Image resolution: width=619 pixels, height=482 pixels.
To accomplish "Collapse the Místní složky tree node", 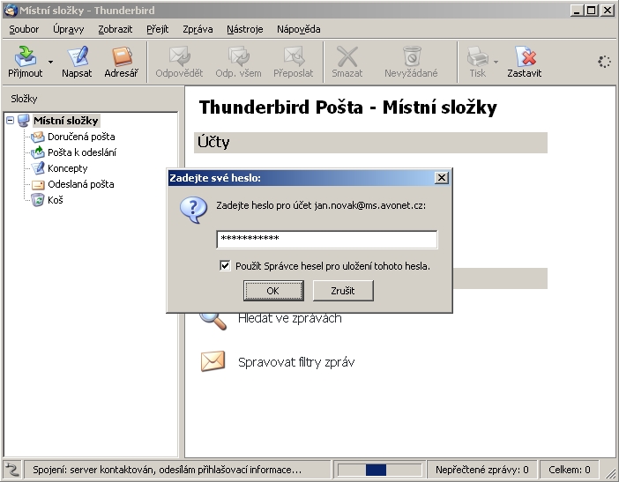I will point(10,121).
